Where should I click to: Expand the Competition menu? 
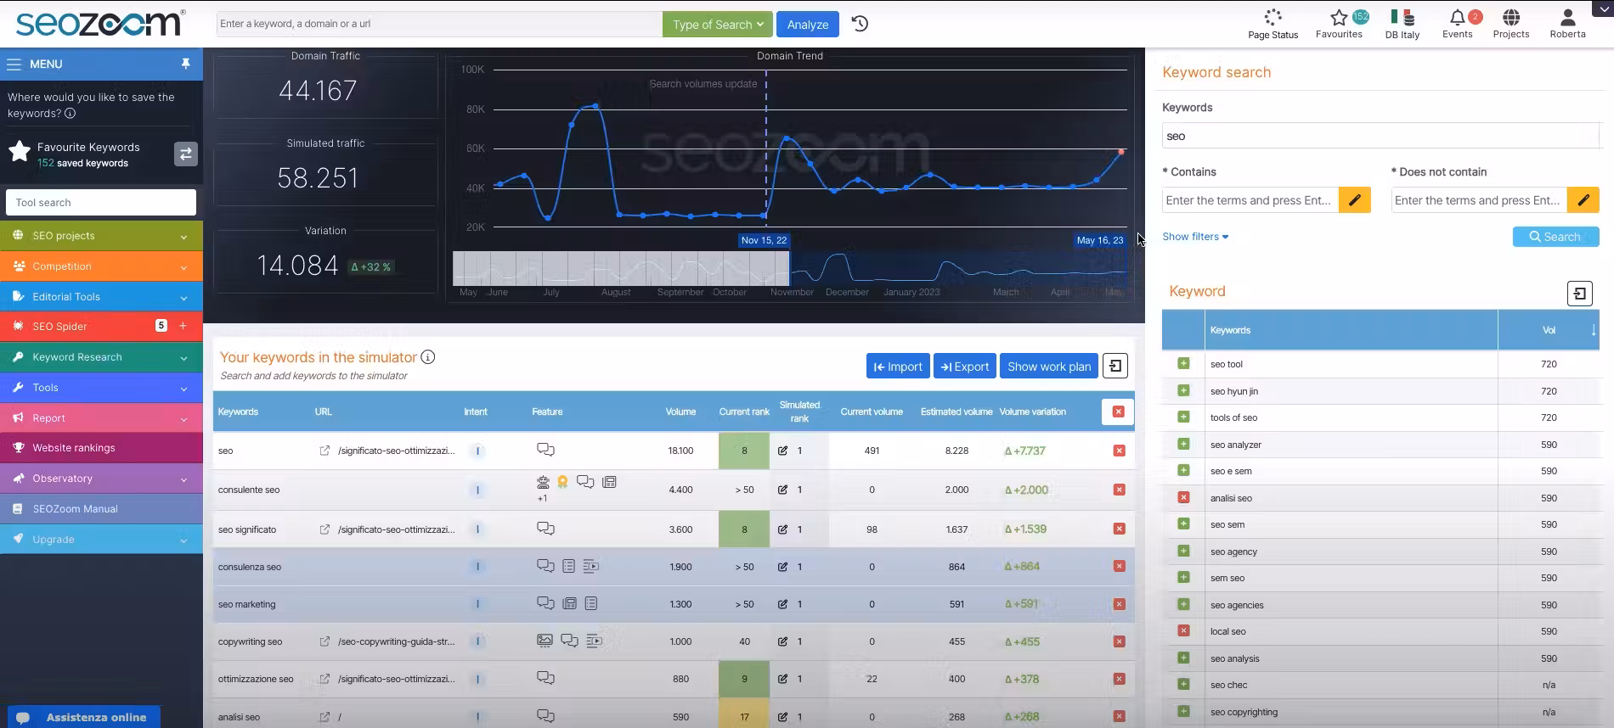click(x=101, y=266)
